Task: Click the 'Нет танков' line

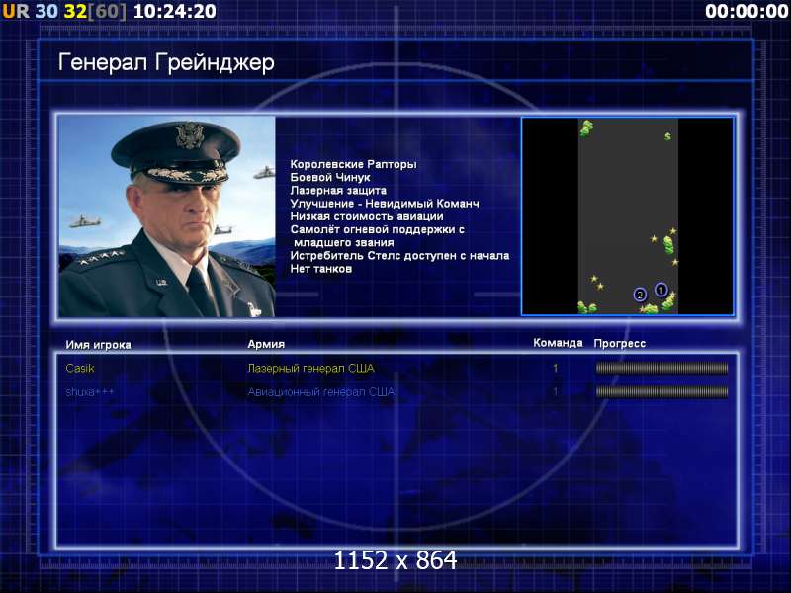Action: [320, 269]
